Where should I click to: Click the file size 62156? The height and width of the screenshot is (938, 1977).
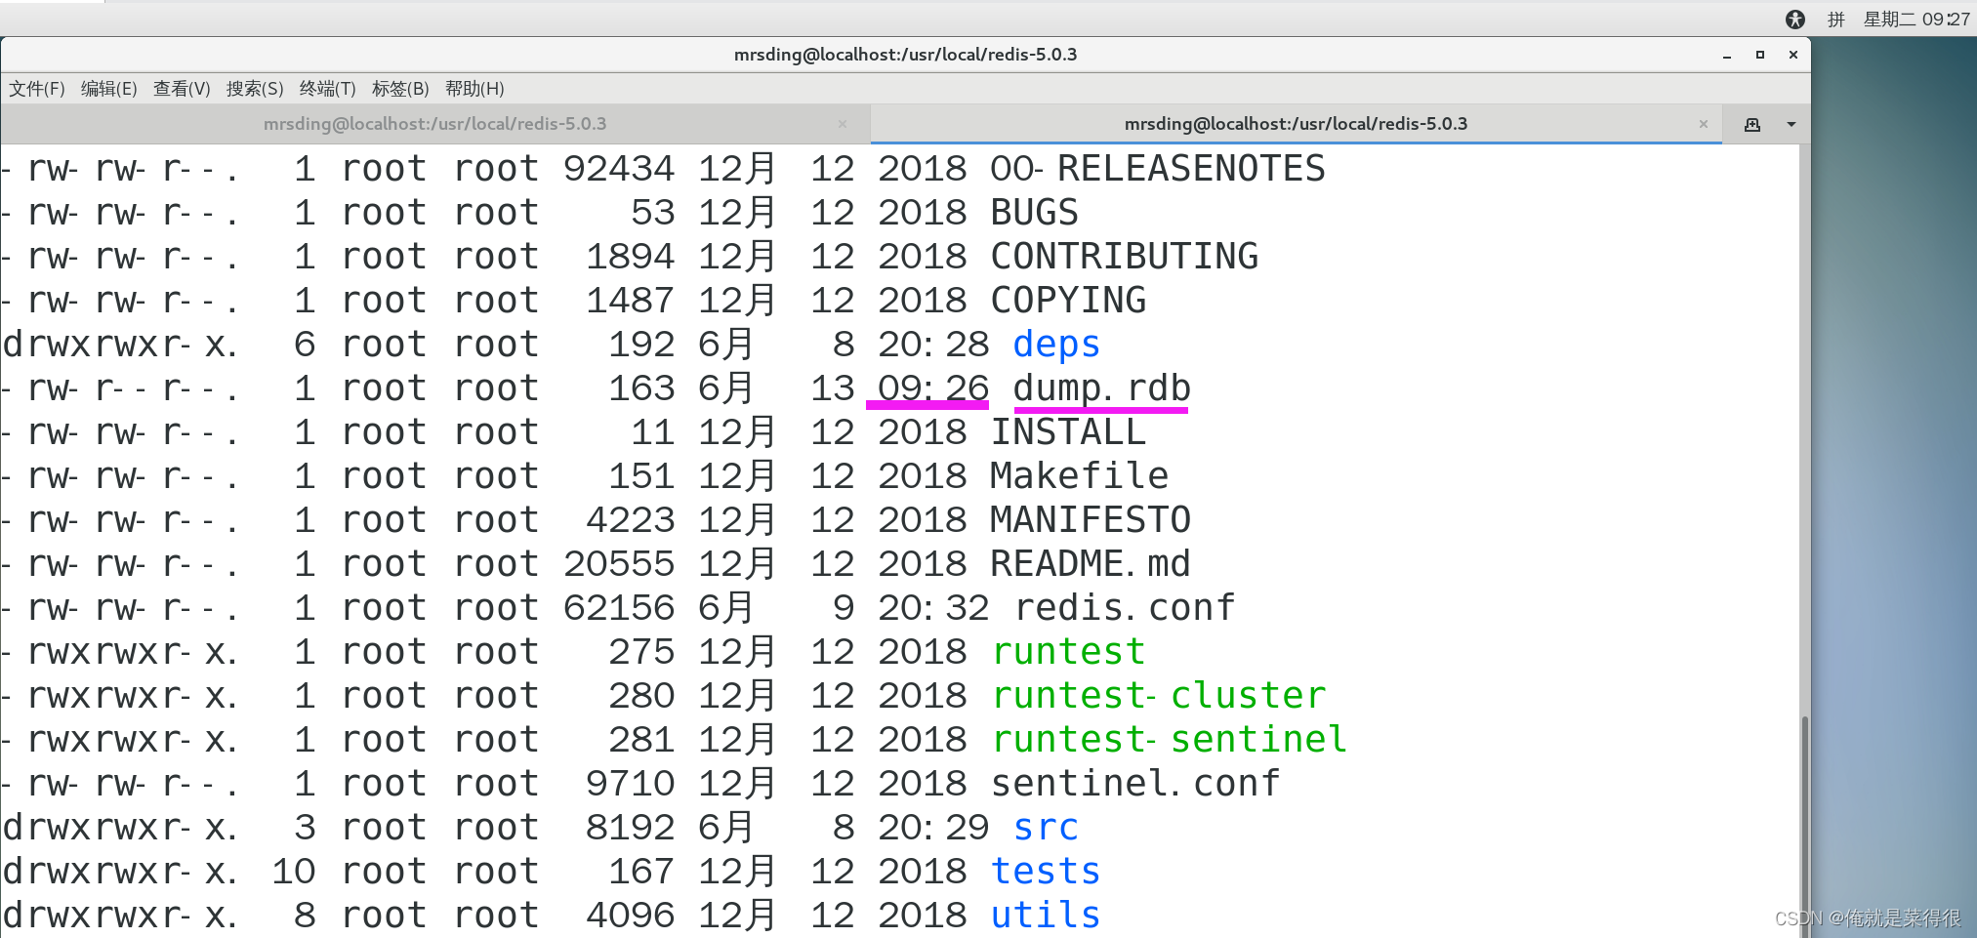(x=619, y=608)
